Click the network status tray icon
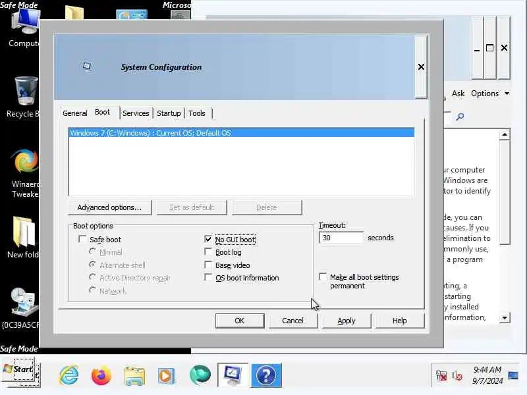 [441, 375]
